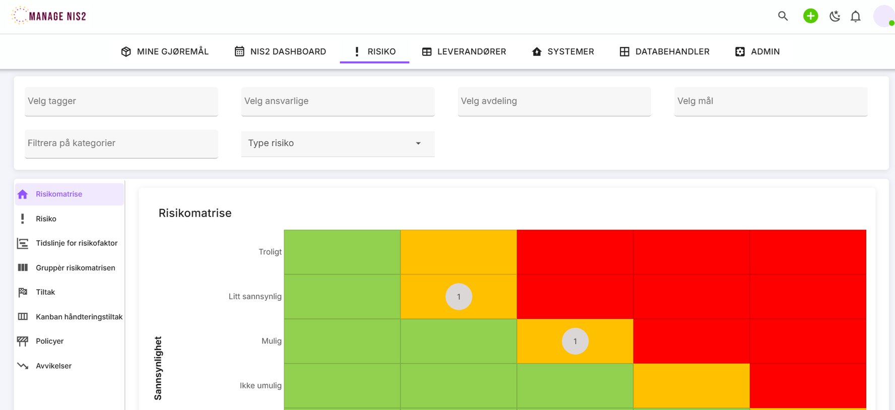Click the green plus add button

(x=810, y=16)
